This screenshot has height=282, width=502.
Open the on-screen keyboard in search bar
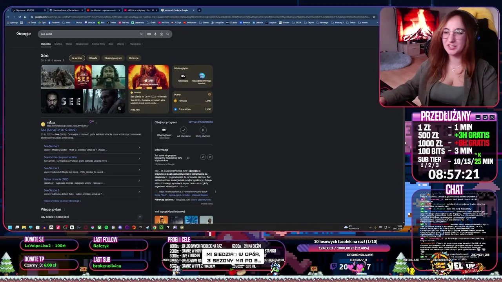(149, 34)
